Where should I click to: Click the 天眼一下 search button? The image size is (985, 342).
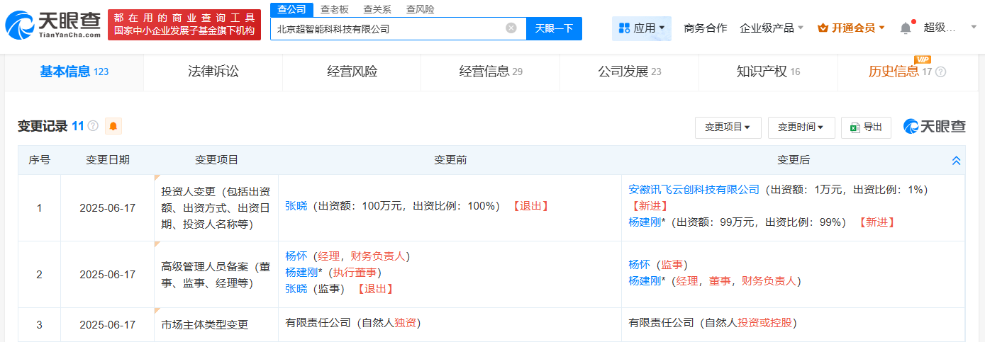(554, 28)
